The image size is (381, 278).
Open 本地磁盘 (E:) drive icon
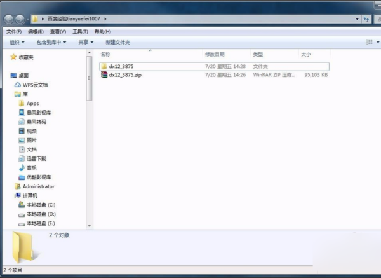[22, 224]
